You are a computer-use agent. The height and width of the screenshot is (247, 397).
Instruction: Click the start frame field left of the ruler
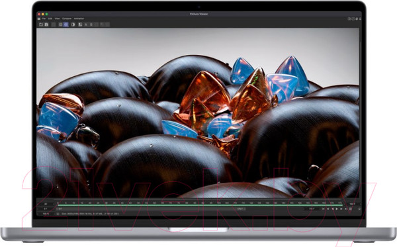tap(46, 209)
